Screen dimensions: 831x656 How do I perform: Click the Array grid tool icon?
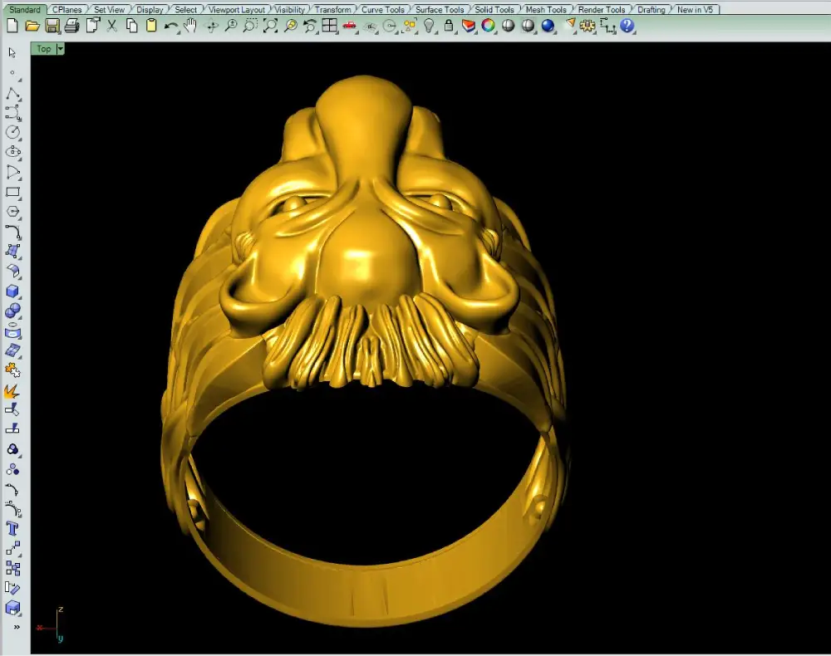click(12, 569)
